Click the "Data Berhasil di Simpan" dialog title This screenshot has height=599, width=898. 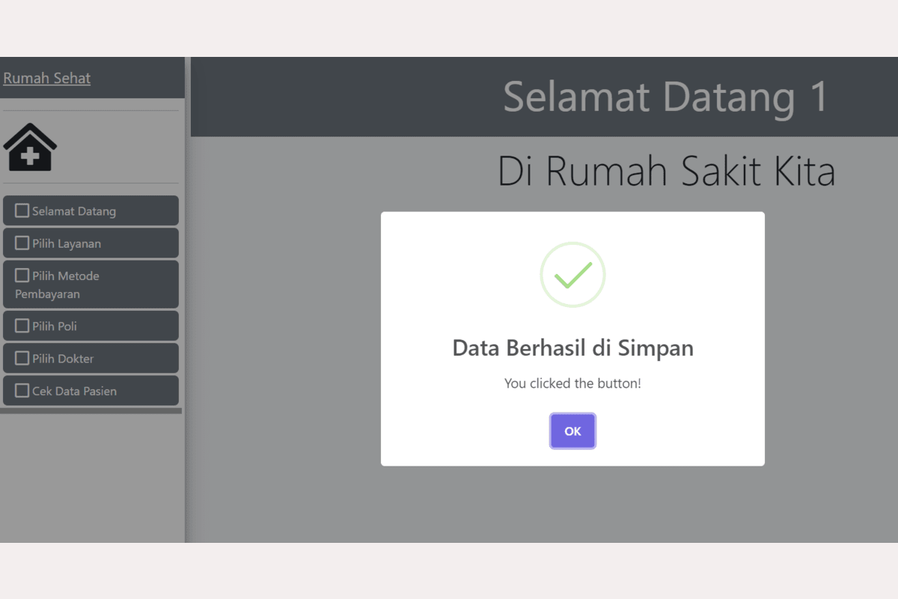pos(572,348)
